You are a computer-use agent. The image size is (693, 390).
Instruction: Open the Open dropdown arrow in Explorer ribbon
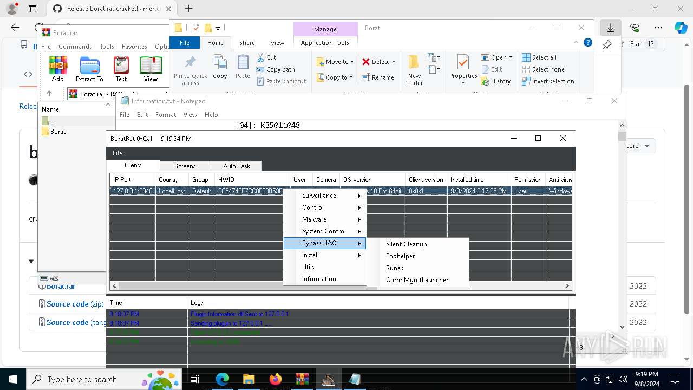pyautogui.click(x=511, y=57)
